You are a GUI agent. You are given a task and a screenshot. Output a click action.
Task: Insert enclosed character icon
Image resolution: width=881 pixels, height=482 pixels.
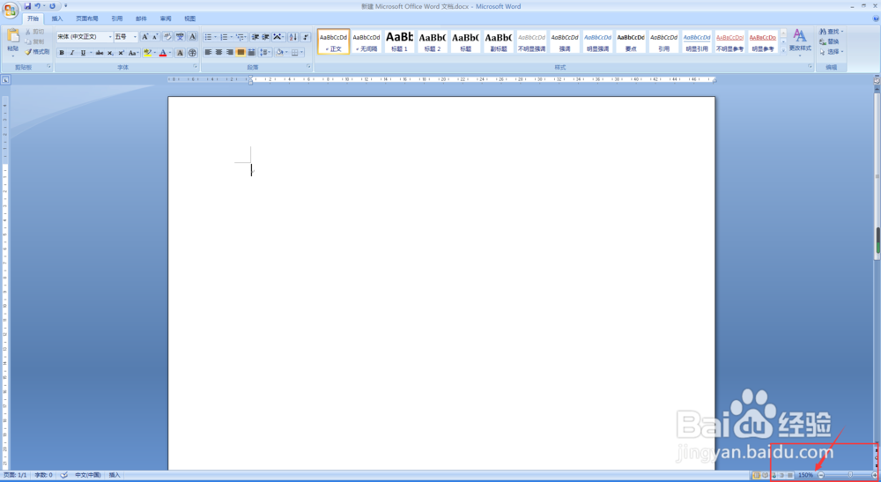tap(192, 53)
